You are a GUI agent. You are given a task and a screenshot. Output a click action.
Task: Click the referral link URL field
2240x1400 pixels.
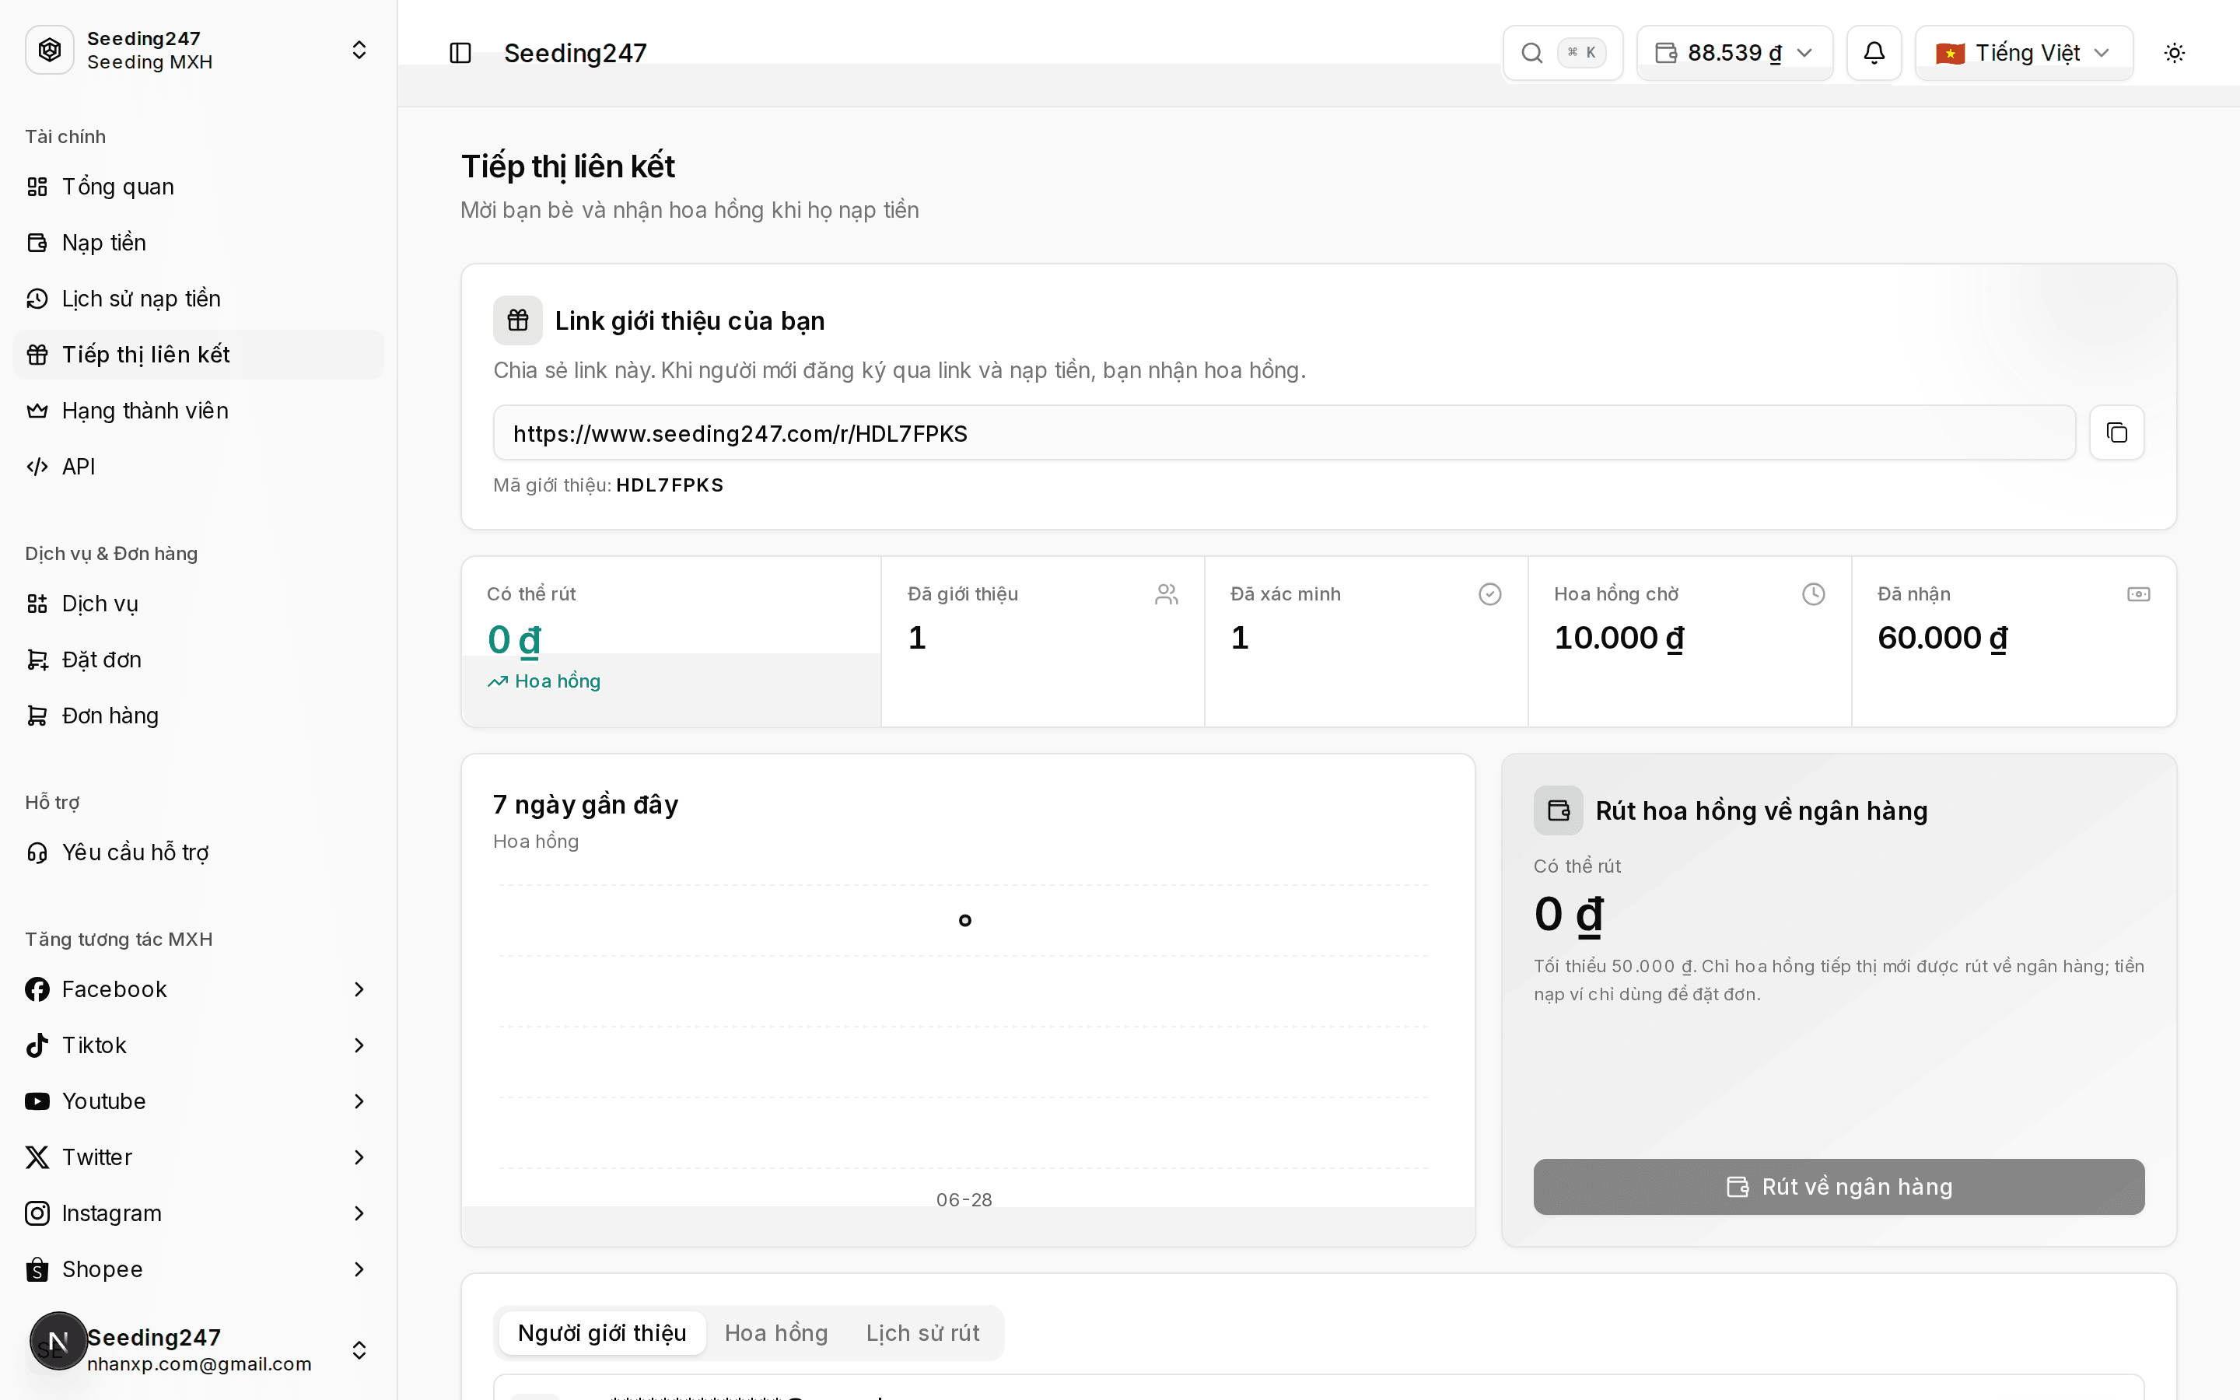coord(1284,432)
